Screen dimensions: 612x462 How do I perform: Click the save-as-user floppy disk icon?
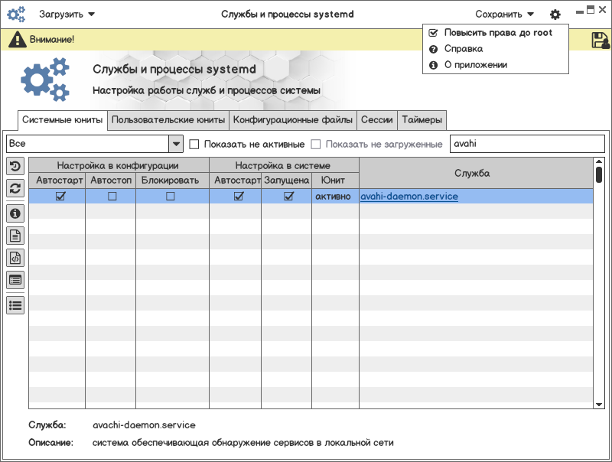pyautogui.click(x=600, y=41)
